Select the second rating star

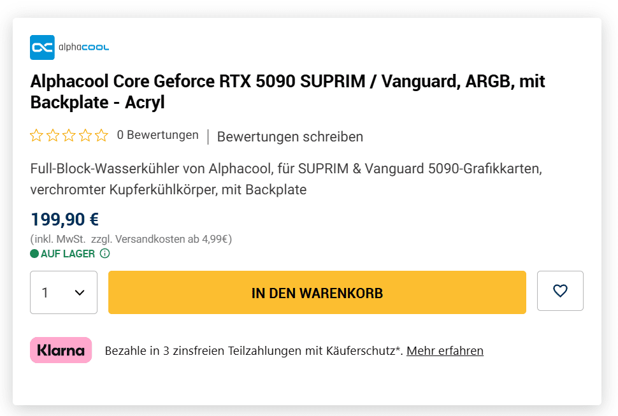(53, 135)
